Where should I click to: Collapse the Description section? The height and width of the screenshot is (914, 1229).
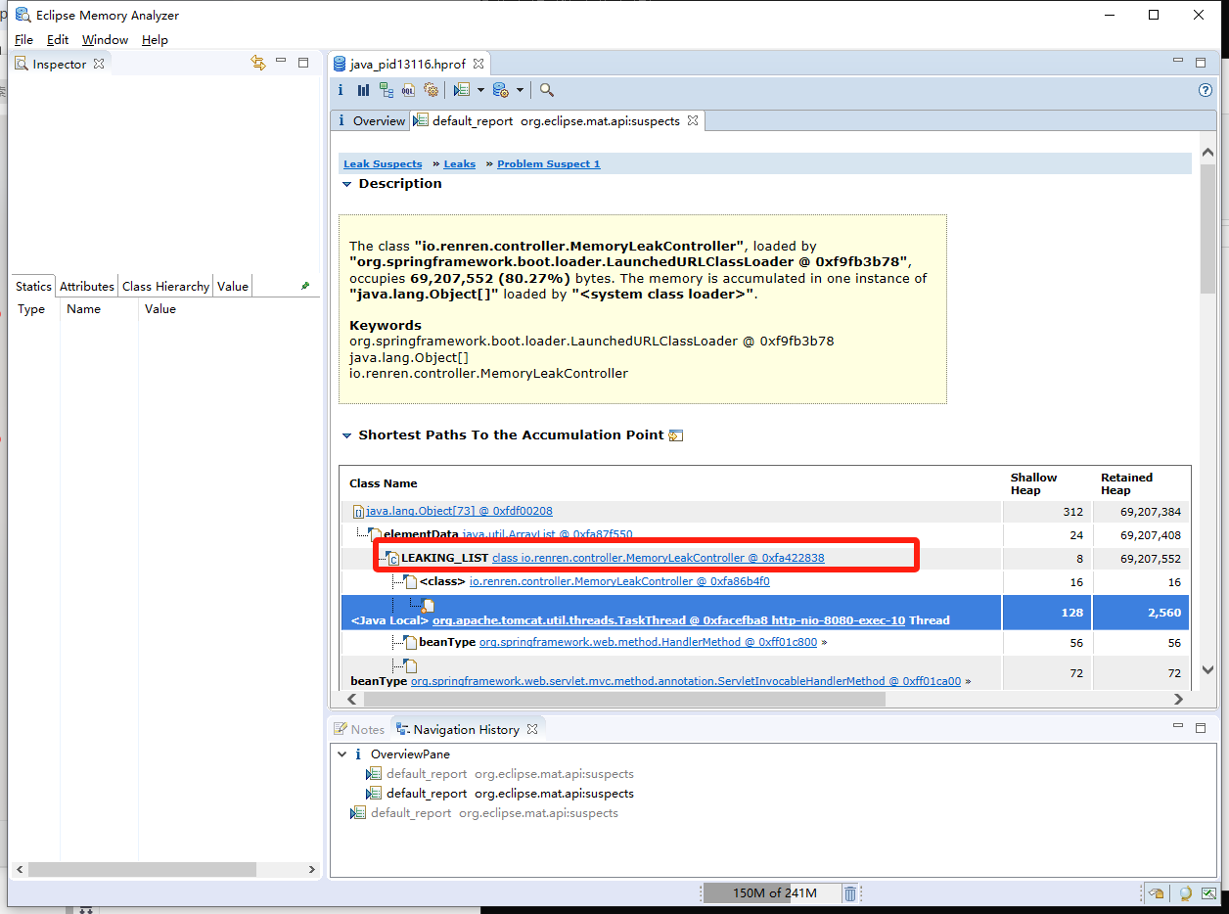pyautogui.click(x=346, y=184)
